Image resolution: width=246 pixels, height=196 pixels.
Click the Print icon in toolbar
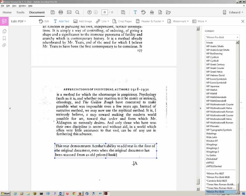[61, 12]
